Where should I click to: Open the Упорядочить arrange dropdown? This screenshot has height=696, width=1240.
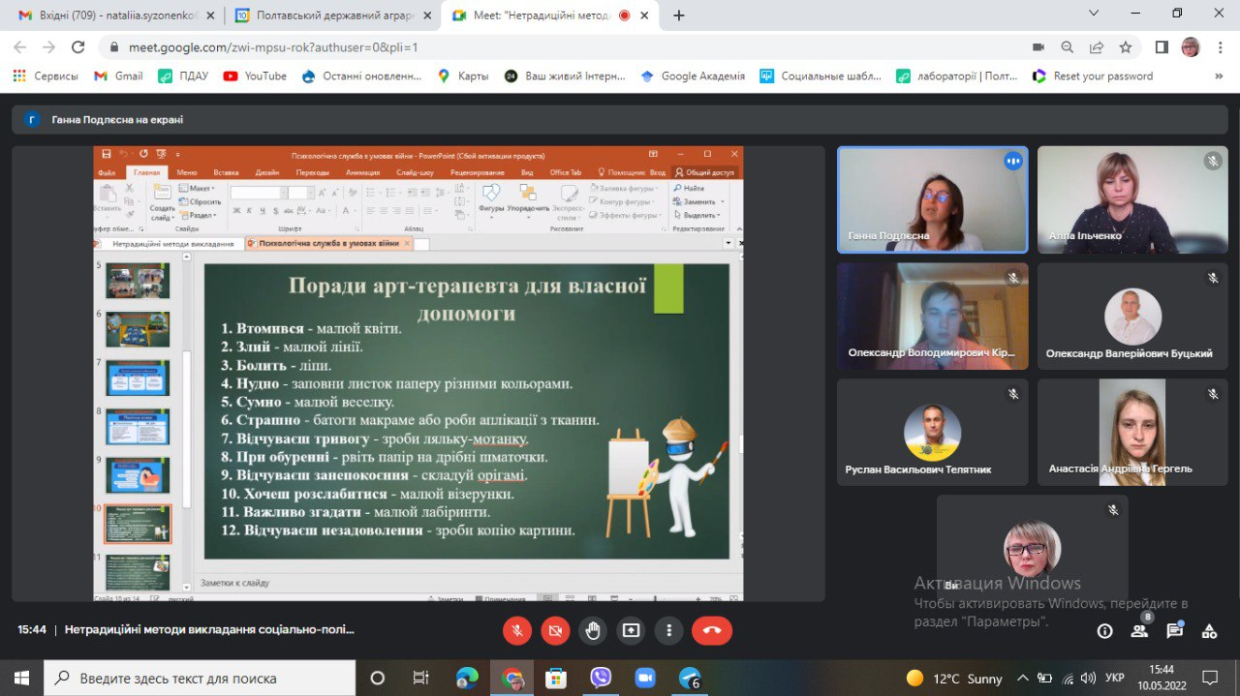528,199
